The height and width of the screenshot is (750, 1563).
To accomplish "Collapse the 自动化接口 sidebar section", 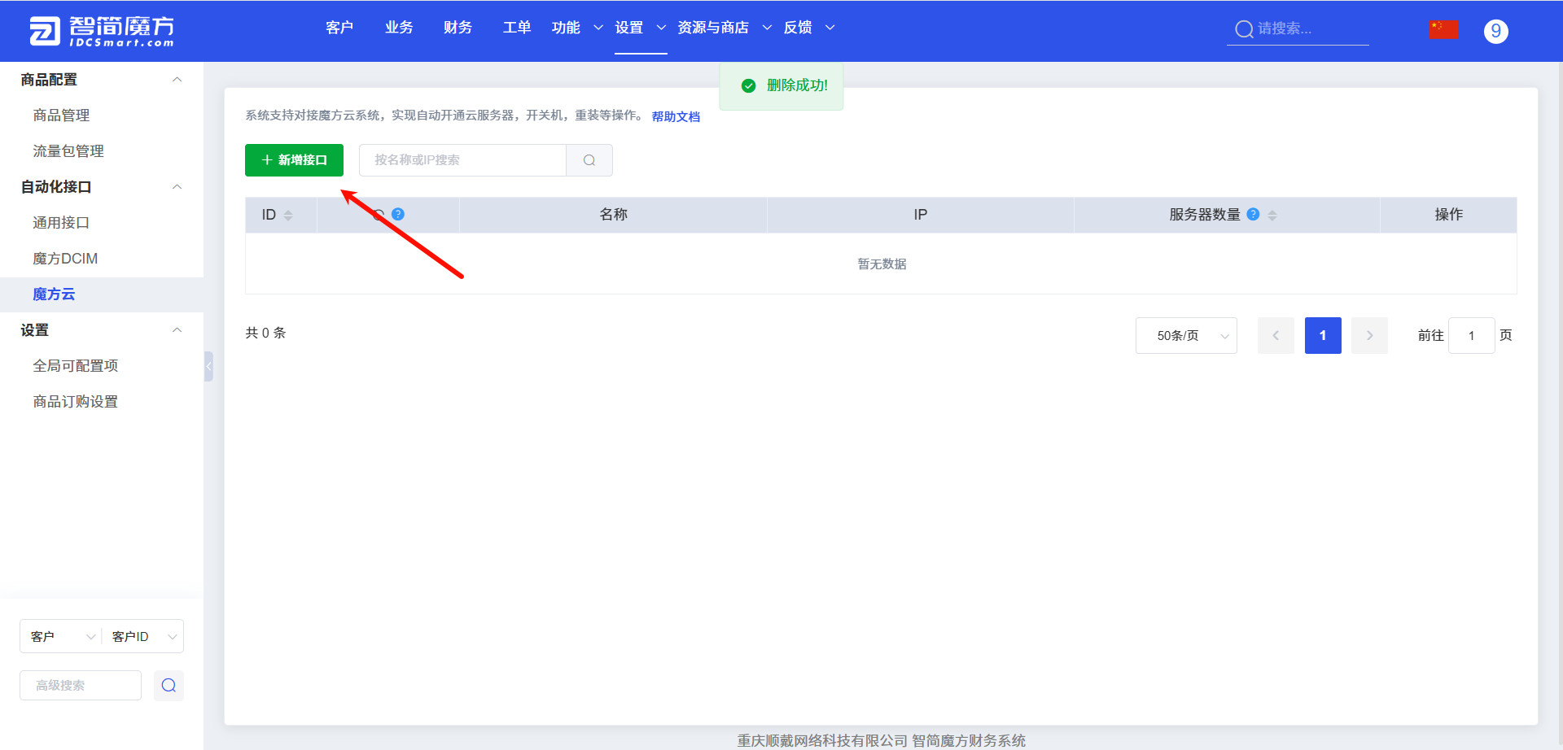I will click(177, 186).
